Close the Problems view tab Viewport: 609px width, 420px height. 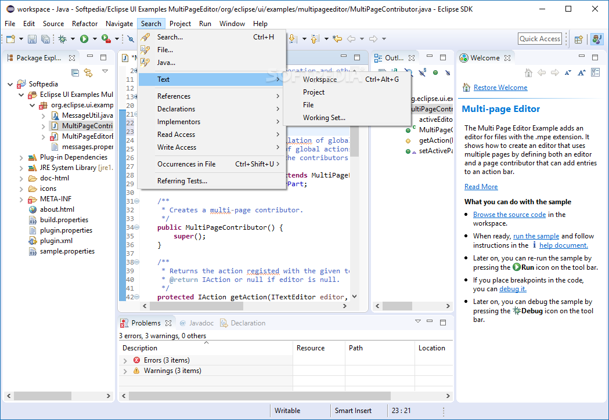pos(168,323)
